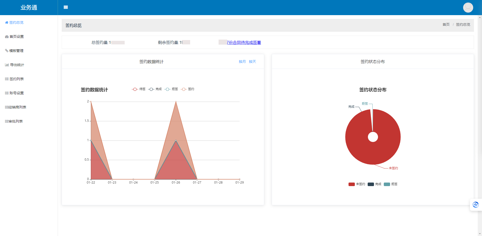Click the list icon beside 账号设置
482x236 pixels.
(x=7, y=93)
